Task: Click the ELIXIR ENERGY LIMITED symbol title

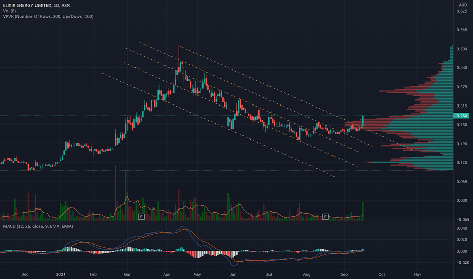Action: tap(36, 5)
